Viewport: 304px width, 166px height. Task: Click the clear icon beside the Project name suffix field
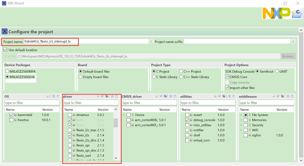point(293,41)
